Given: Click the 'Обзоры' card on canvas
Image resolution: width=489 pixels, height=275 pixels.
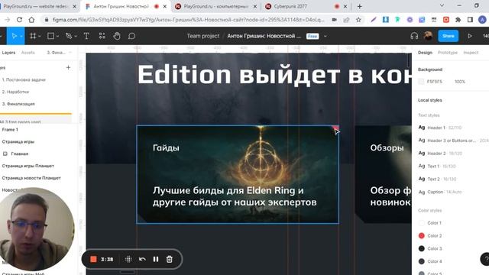Looking at the screenshot, I should (384, 175).
